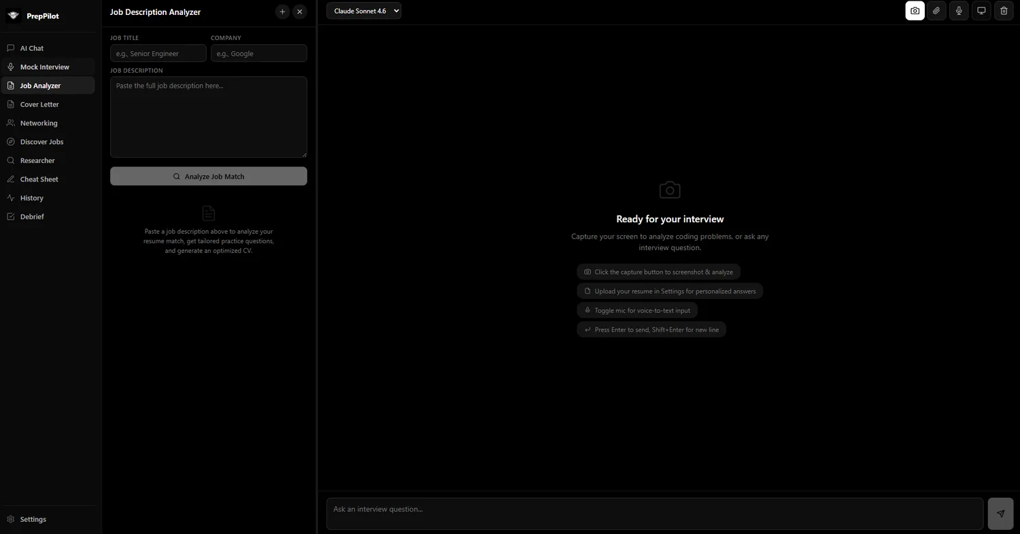This screenshot has width=1020, height=534.
Task: Open the Cheat Sheet section
Action: coord(39,179)
